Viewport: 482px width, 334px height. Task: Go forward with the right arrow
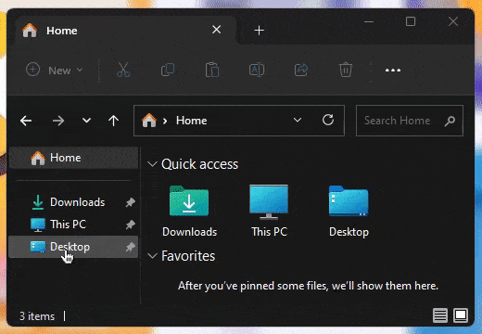(x=58, y=121)
